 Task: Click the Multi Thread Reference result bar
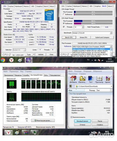point(93,23)
